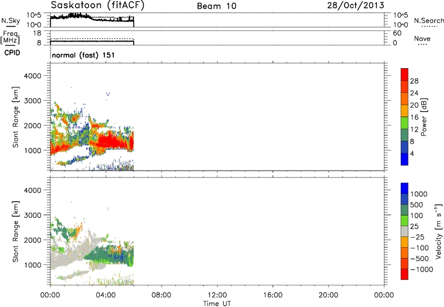This screenshot has width=444, height=307.
Task: Click the Time UT axis label
Action: [217, 304]
